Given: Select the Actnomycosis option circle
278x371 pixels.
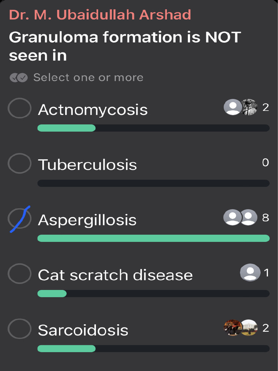Looking at the screenshot, I should [20, 108].
